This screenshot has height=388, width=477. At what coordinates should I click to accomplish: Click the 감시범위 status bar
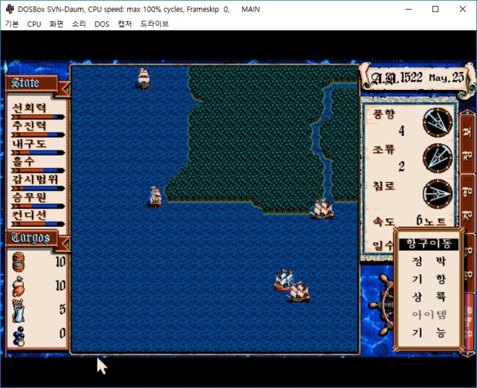[x=38, y=188]
